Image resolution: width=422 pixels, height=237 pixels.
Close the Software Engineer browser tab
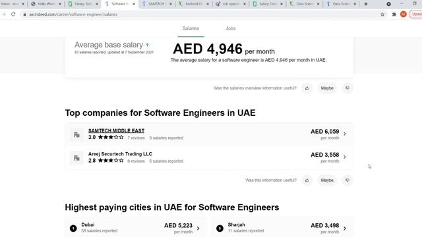pyautogui.click(x=134, y=4)
